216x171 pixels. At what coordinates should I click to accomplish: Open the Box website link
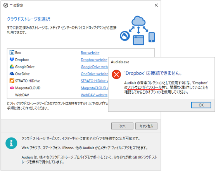click(x=90, y=53)
